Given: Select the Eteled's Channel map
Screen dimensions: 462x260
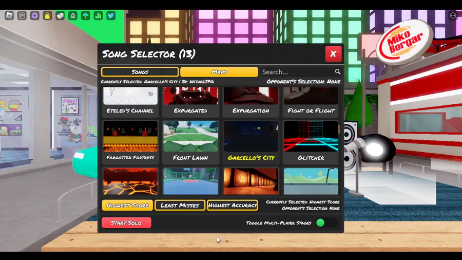Looking at the screenshot, I should click(x=130, y=102).
